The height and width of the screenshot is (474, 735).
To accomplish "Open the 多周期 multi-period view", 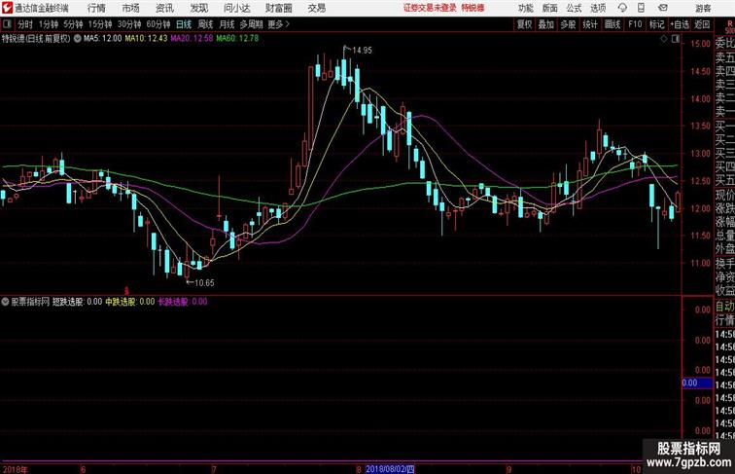I will [x=251, y=24].
